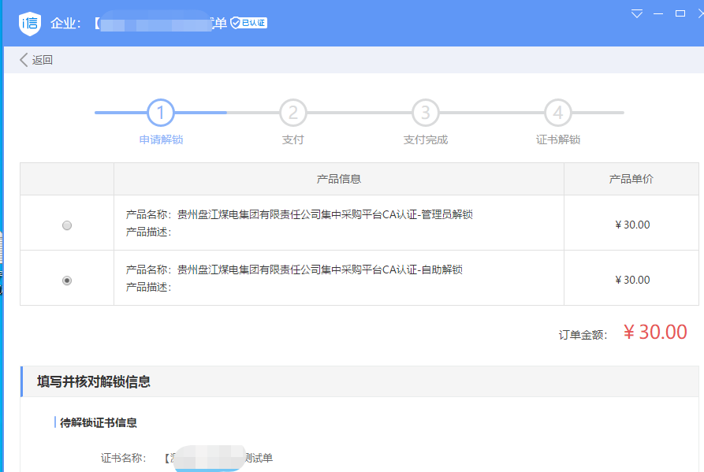The image size is (704, 472).
Task: Select the 管理员解锁 product radio button
Action: [x=67, y=225]
